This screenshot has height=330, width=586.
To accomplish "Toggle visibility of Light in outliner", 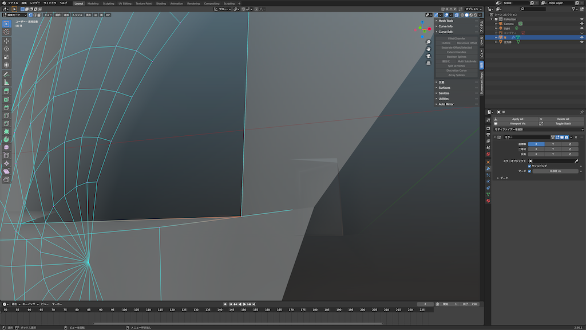I will pyautogui.click(x=581, y=28).
